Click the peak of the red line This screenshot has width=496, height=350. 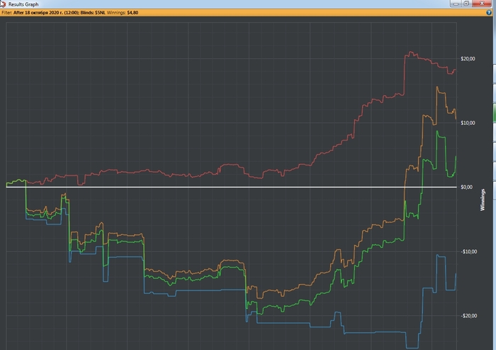pos(410,52)
